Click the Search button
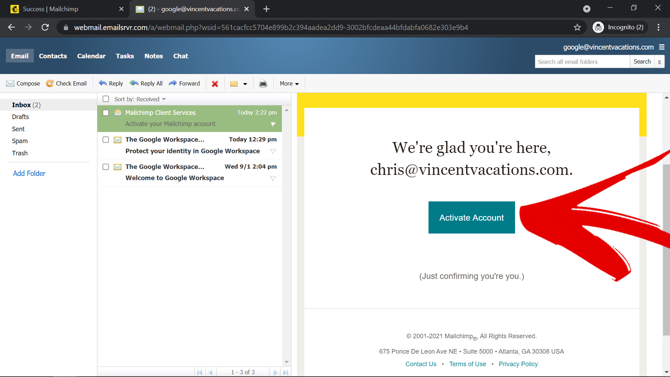Screen dimensions: 670x377 pyautogui.click(x=642, y=61)
